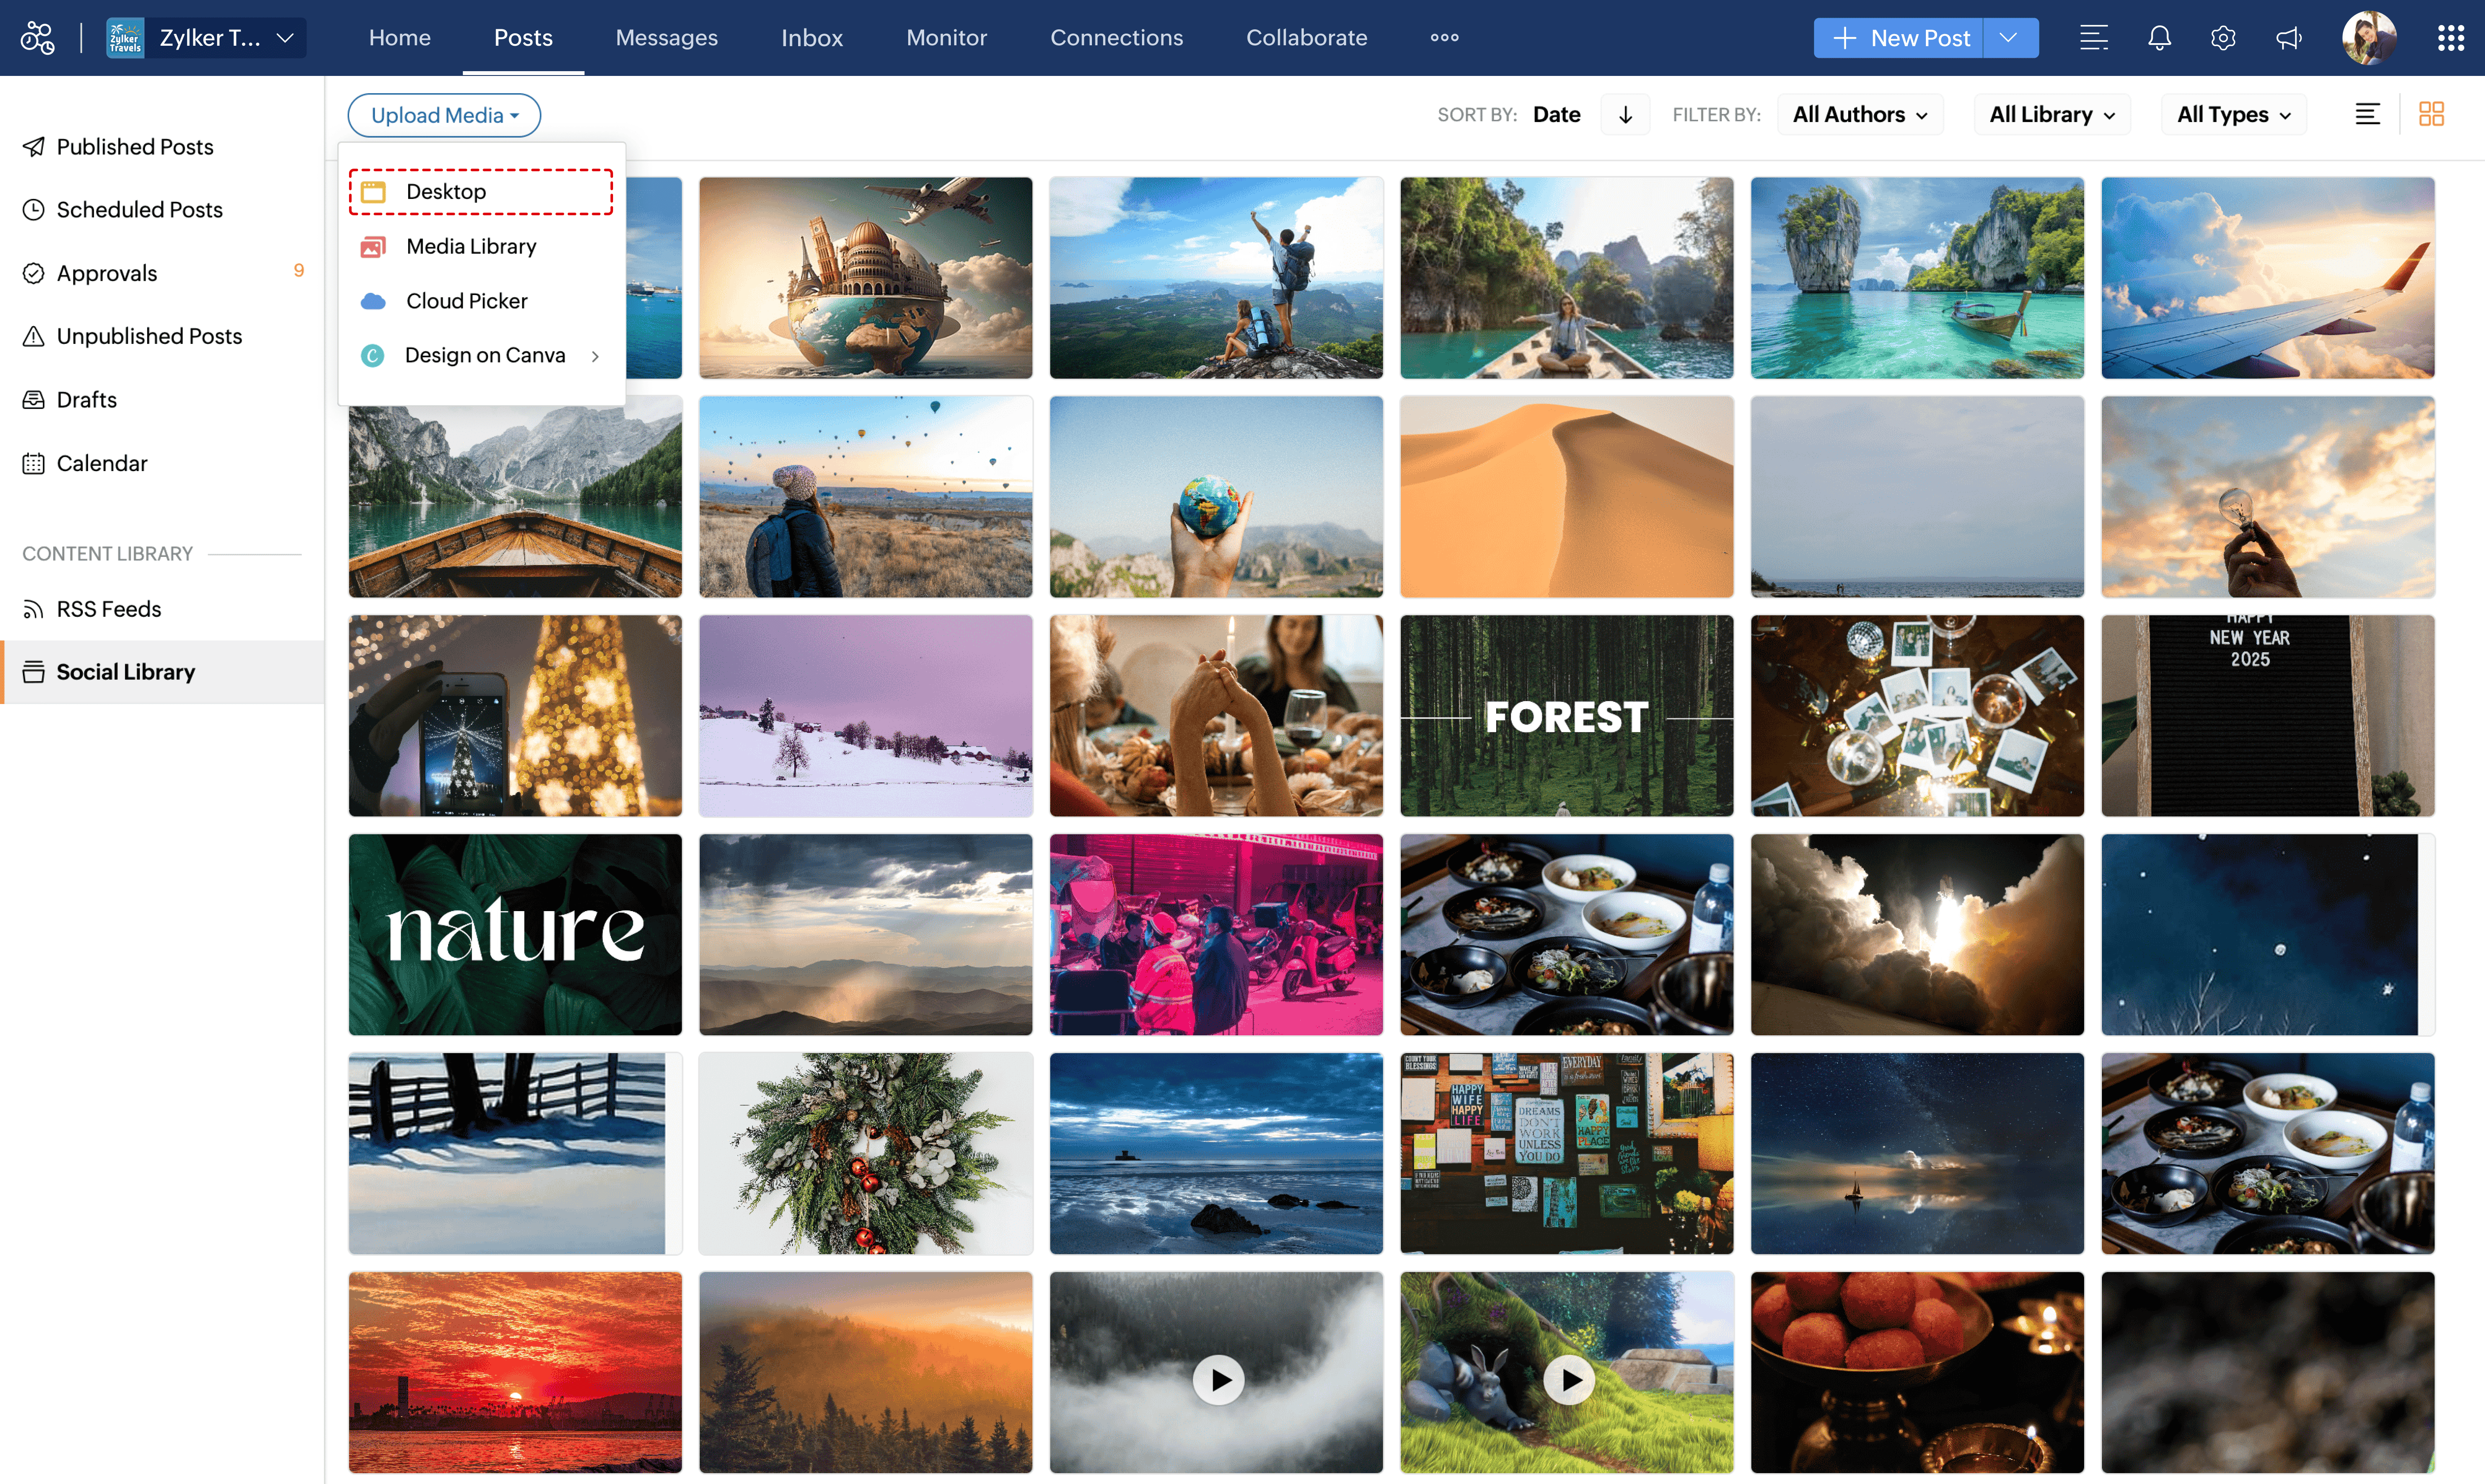Image resolution: width=2485 pixels, height=1484 pixels.
Task: Open the notifications bell icon
Action: [x=2159, y=38]
